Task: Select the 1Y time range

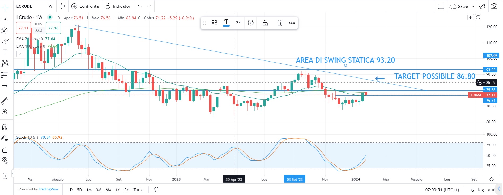Action: click(x=118, y=190)
